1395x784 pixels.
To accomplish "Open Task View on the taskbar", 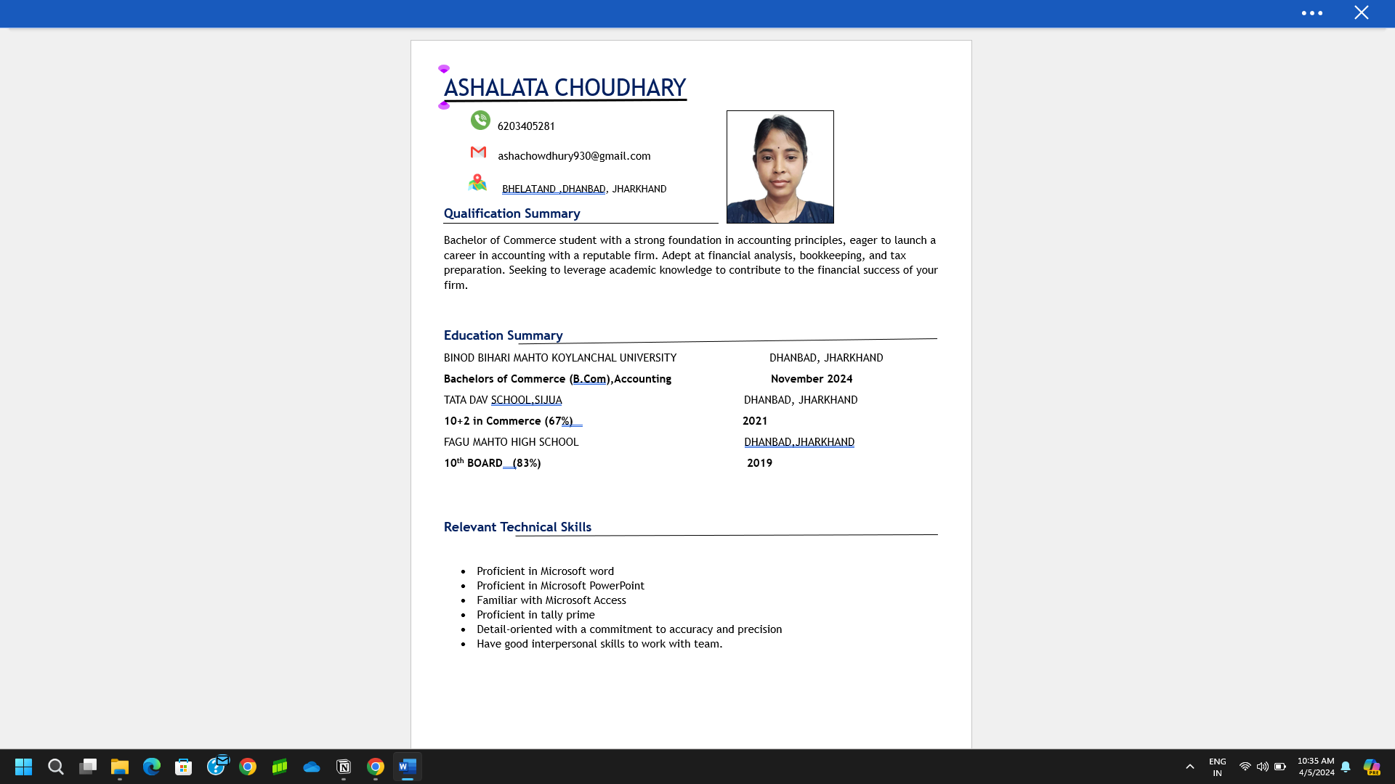I will (x=88, y=767).
